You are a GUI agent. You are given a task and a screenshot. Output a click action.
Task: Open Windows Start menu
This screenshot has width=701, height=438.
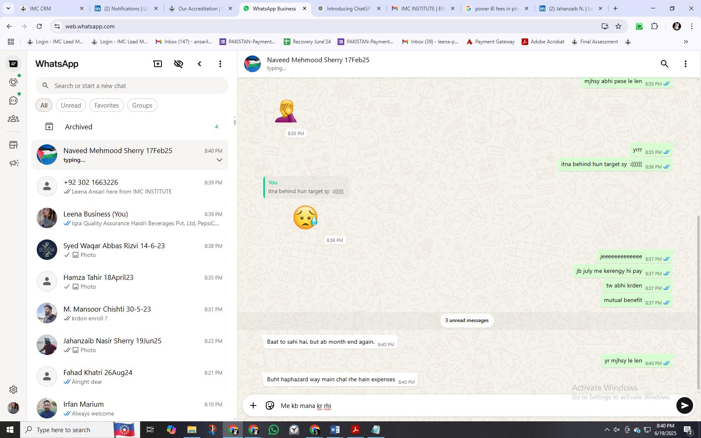10,430
